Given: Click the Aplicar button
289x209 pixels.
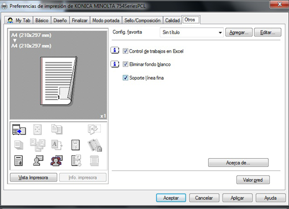Looking at the screenshot, I should [x=238, y=198].
